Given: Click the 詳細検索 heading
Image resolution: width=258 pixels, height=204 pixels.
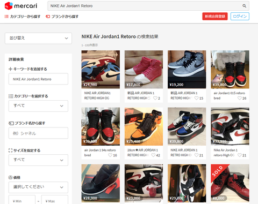Looking at the screenshot, I should pos(16,59).
